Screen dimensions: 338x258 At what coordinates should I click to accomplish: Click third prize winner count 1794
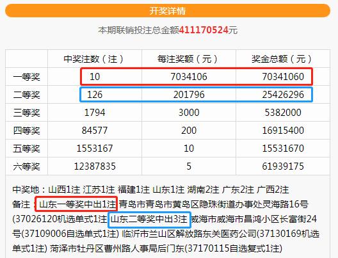pyautogui.click(x=95, y=113)
